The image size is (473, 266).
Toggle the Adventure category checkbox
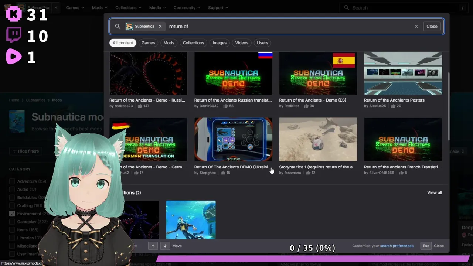[12, 181]
